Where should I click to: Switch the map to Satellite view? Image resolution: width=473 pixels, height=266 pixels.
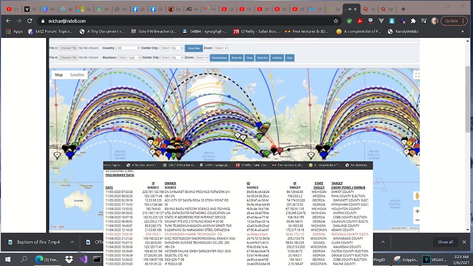pos(77,75)
